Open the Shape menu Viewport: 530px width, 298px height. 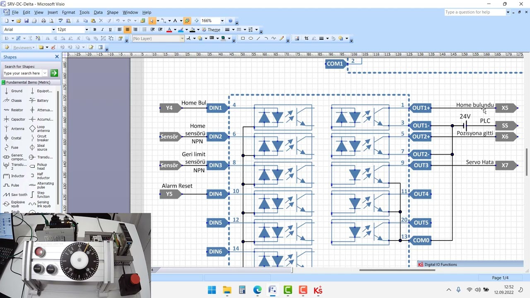[113, 12]
